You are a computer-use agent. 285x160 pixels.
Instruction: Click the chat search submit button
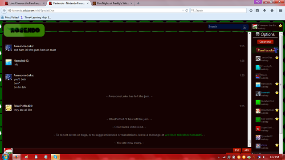[244, 27]
